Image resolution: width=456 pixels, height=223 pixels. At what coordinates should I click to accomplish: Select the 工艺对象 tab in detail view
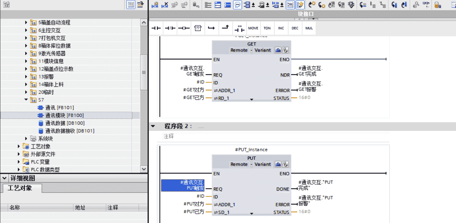(x=20, y=188)
